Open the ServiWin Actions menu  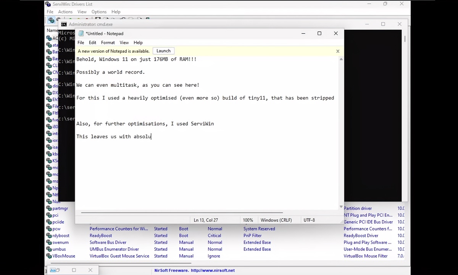(x=65, y=12)
